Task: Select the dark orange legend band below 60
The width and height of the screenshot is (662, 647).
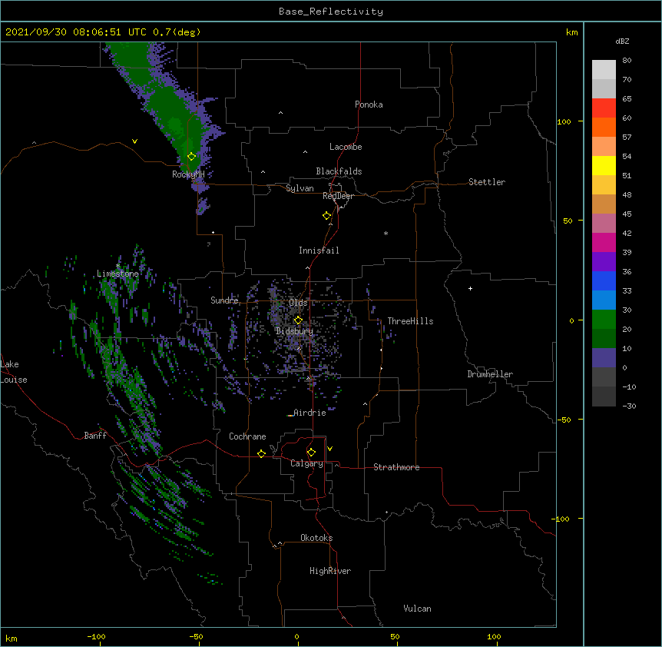Action: click(x=604, y=127)
